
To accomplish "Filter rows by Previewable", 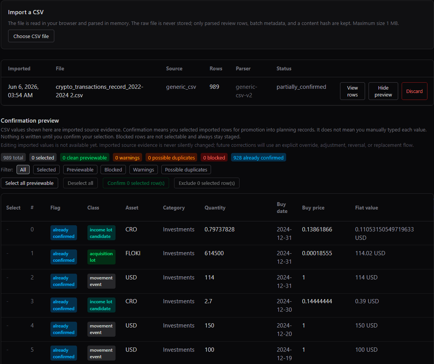I will point(80,170).
